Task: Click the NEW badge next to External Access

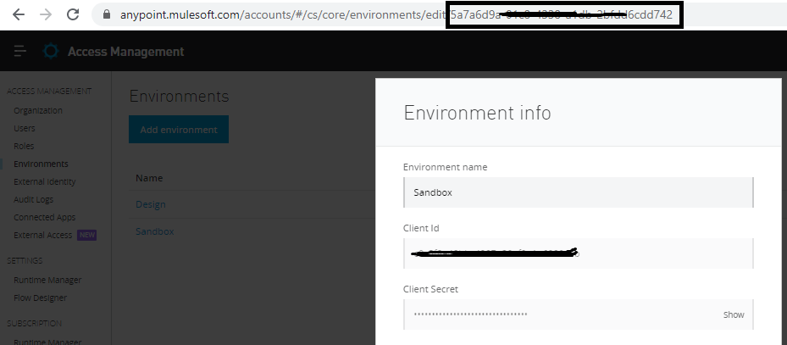Action: [86, 235]
